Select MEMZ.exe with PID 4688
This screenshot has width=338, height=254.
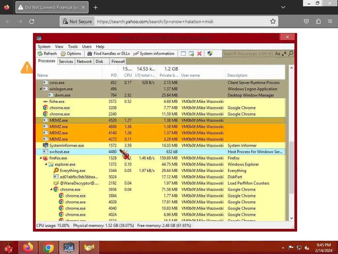click(160, 127)
